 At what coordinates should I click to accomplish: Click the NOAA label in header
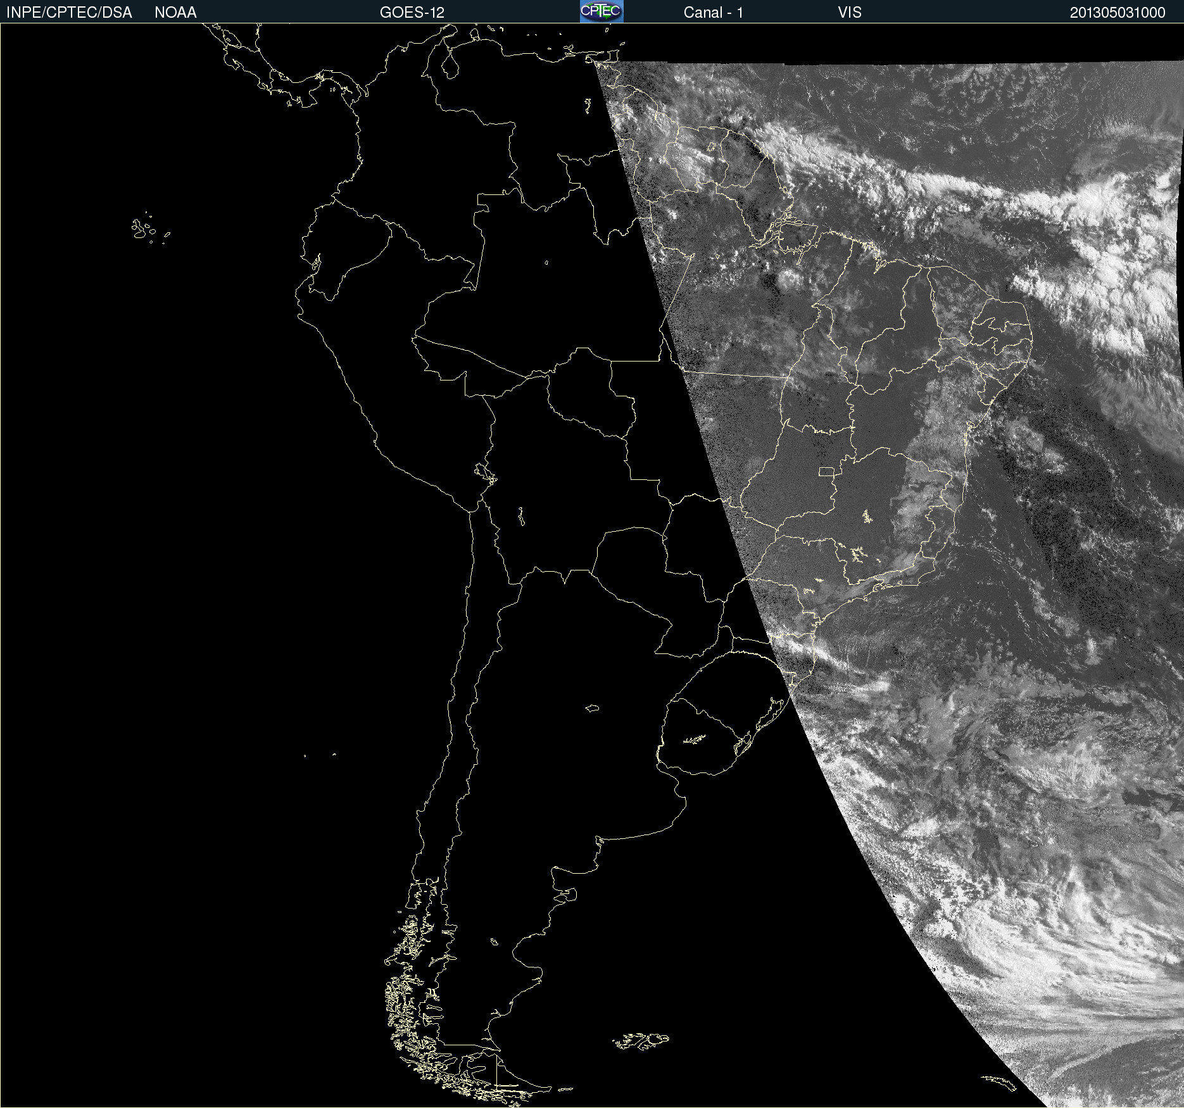coord(175,13)
